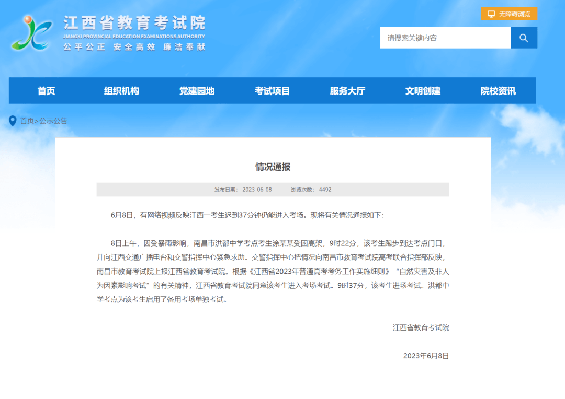Click the 江西省教育考试院 header title text
The height and width of the screenshot is (399, 565).
[134, 23]
